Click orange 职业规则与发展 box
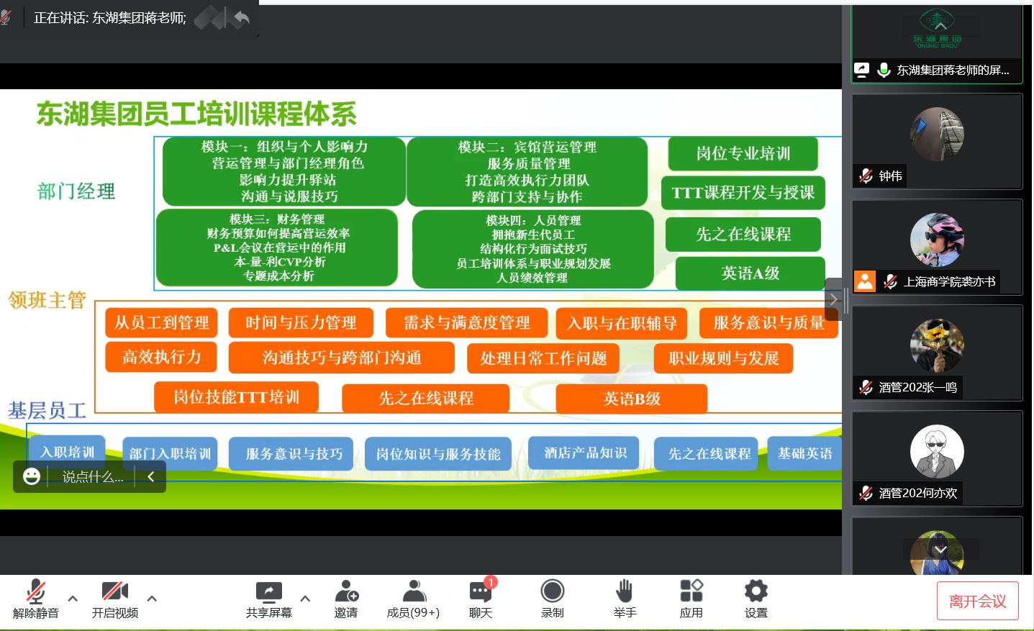Viewport: 1034px width, 631px height. (723, 358)
